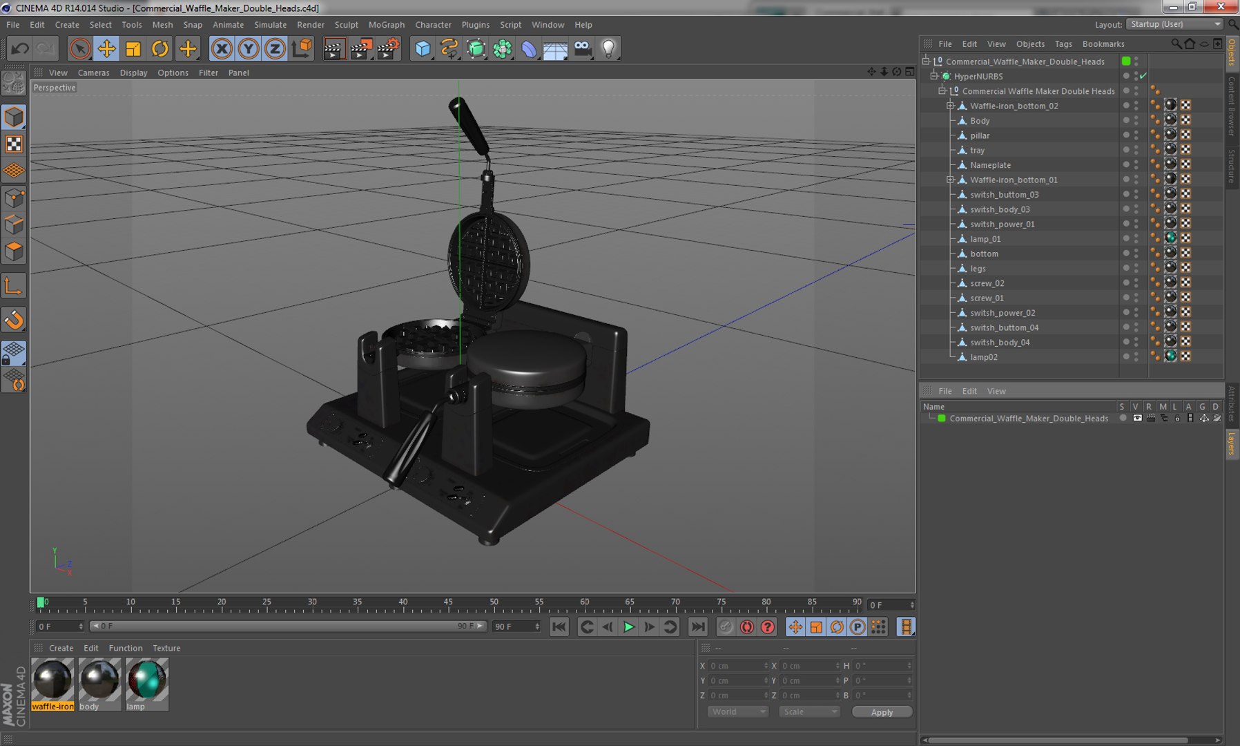The height and width of the screenshot is (746, 1240).
Task: Open the MoGraph menu
Action: click(387, 24)
